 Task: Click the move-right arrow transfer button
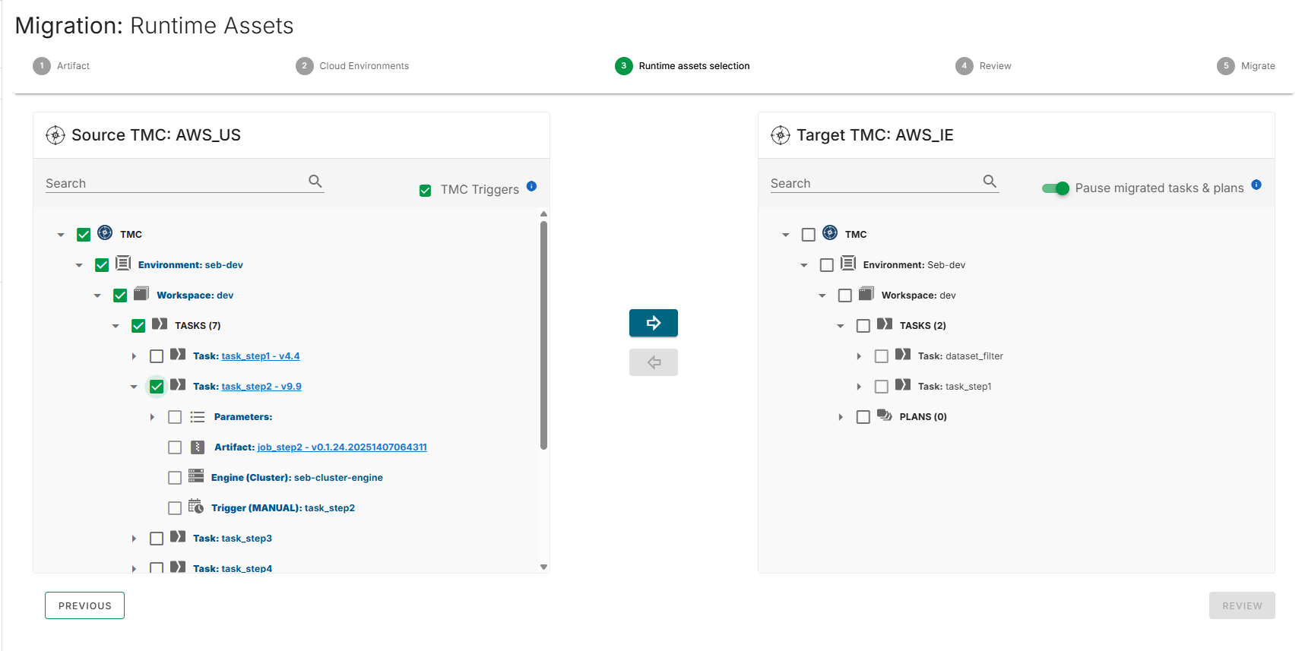(x=654, y=323)
